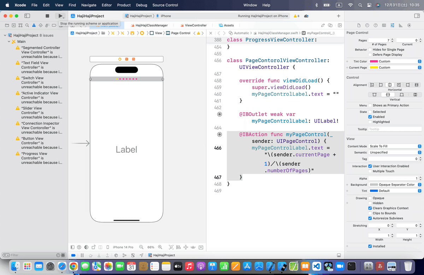Check Shows as Primary Action

pos(370,105)
